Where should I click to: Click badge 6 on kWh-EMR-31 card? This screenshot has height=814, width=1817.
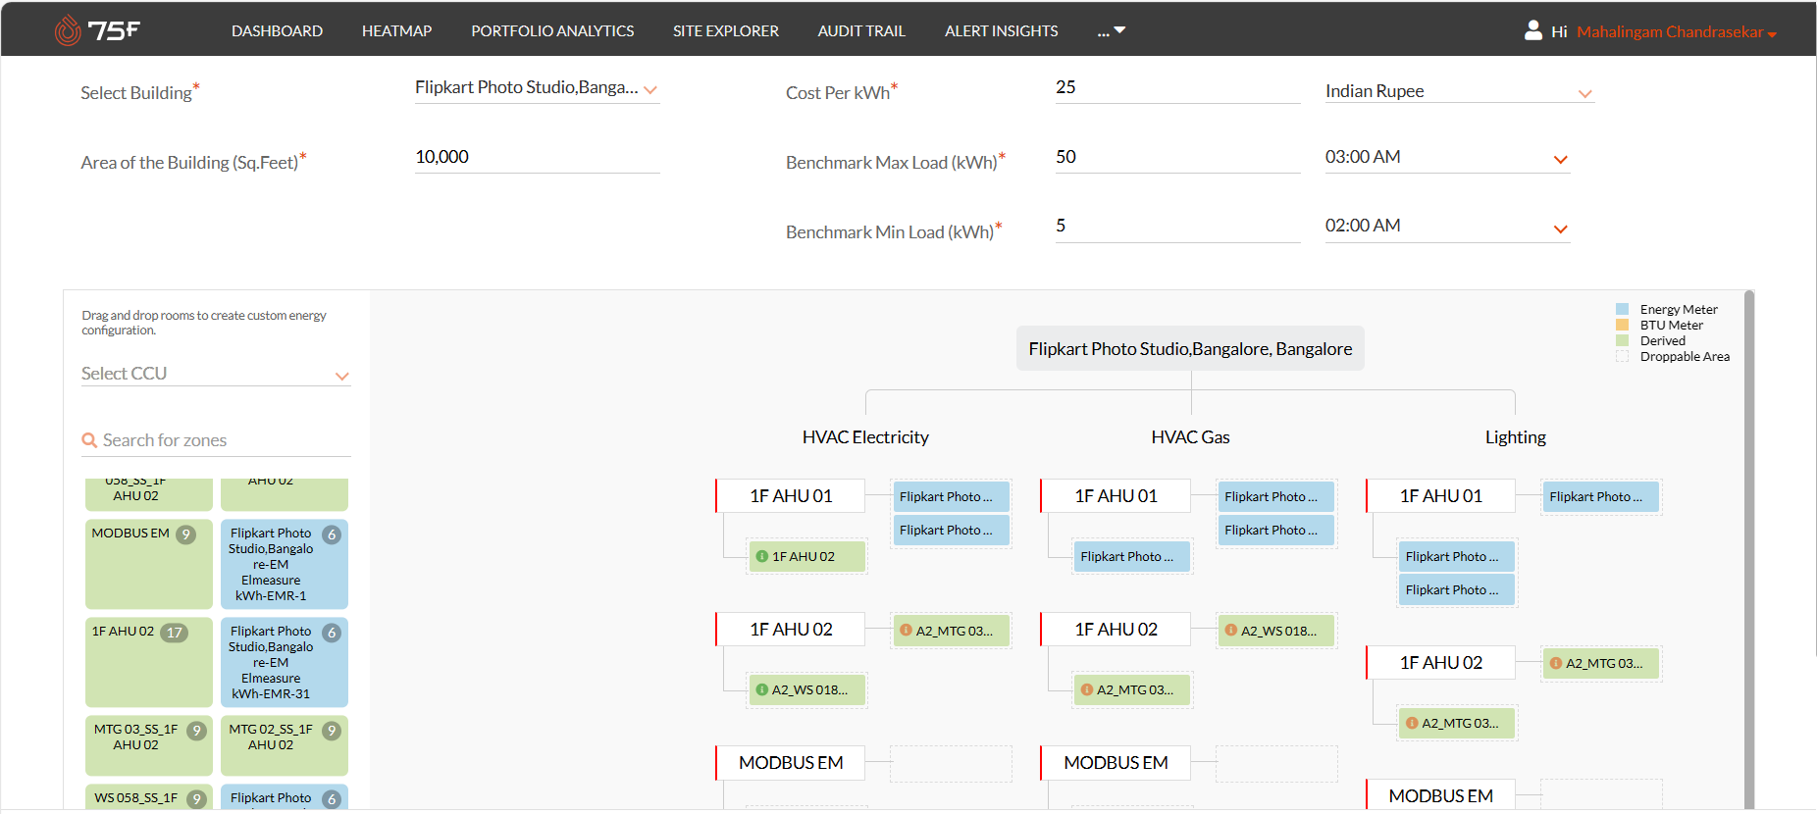coord(332,633)
